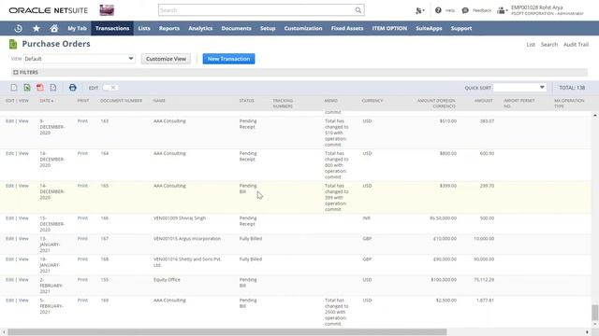The image size is (599, 336).
Task: Toggle the inline Edit switch
Action: (x=110, y=88)
